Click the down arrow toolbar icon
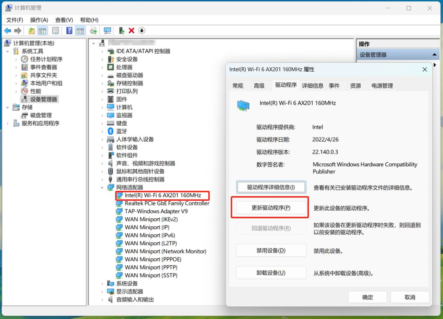443x319 pixels. click(x=142, y=30)
